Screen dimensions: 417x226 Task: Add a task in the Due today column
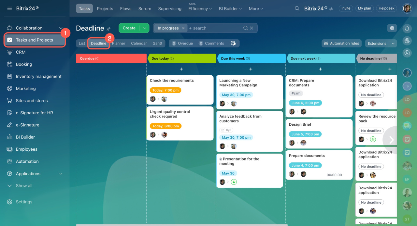[181, 69]
